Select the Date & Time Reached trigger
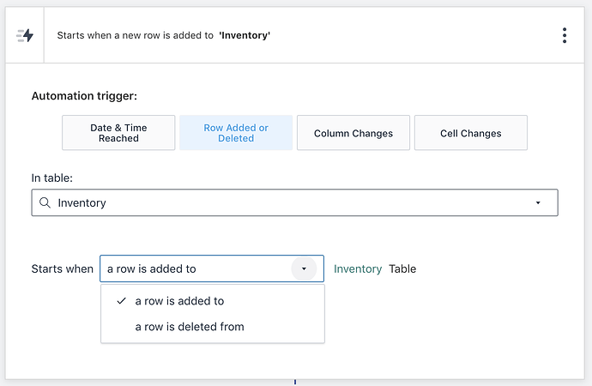This screenshot has width=592, height=386. pyautogui.click(x=118, y=133)
